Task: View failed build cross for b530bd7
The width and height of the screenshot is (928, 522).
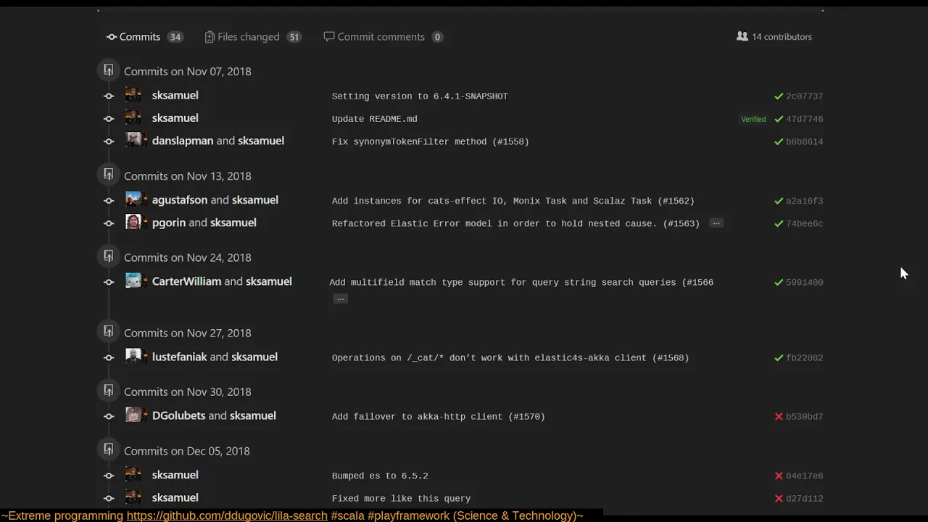Action: pyautogui.click(x=779, y=417)
